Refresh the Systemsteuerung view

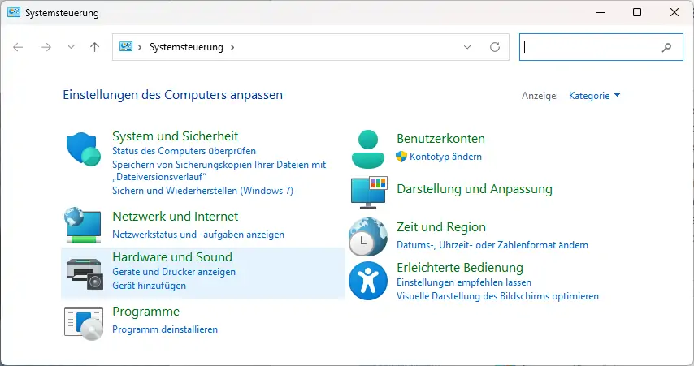tap(494, 47)
